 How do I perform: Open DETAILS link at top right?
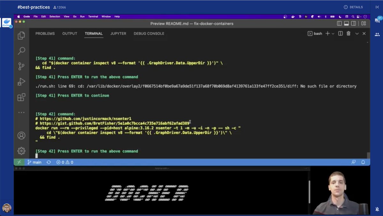tap(353, 7)
